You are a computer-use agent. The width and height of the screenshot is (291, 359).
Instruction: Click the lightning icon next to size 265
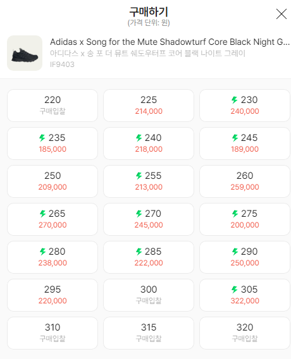(42, 214)
